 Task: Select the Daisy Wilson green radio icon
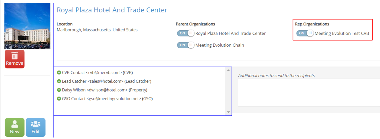[59, 90]
